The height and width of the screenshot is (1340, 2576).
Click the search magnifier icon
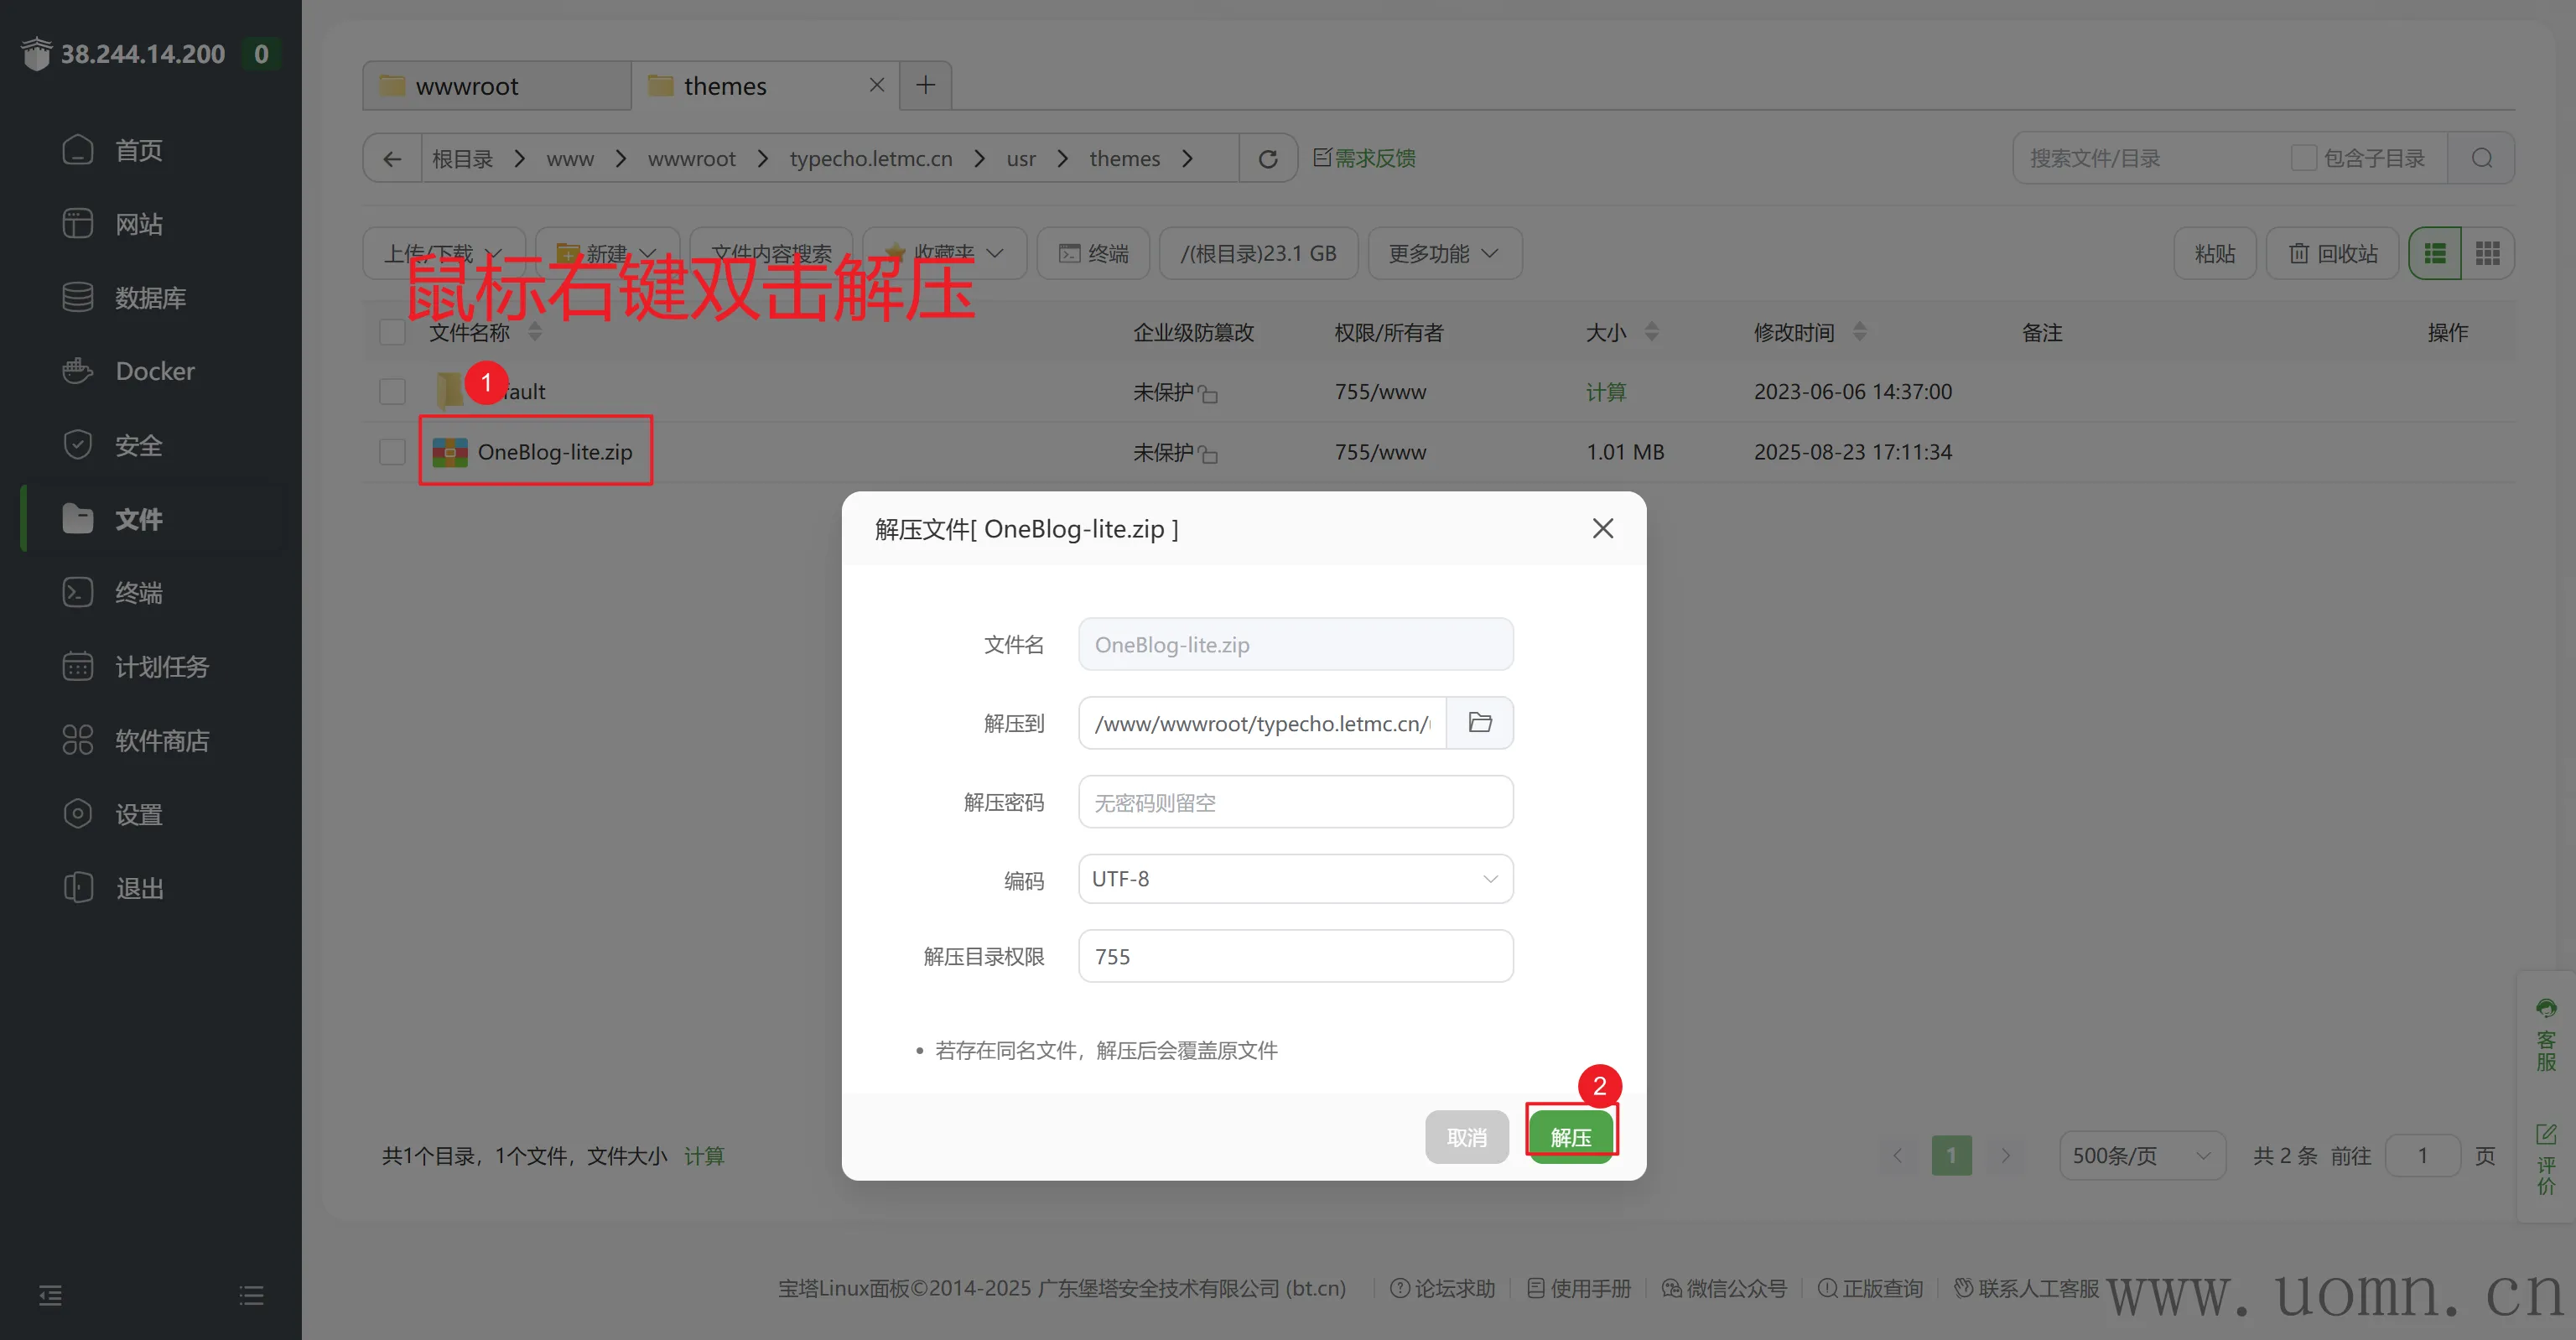point(2481,158)
